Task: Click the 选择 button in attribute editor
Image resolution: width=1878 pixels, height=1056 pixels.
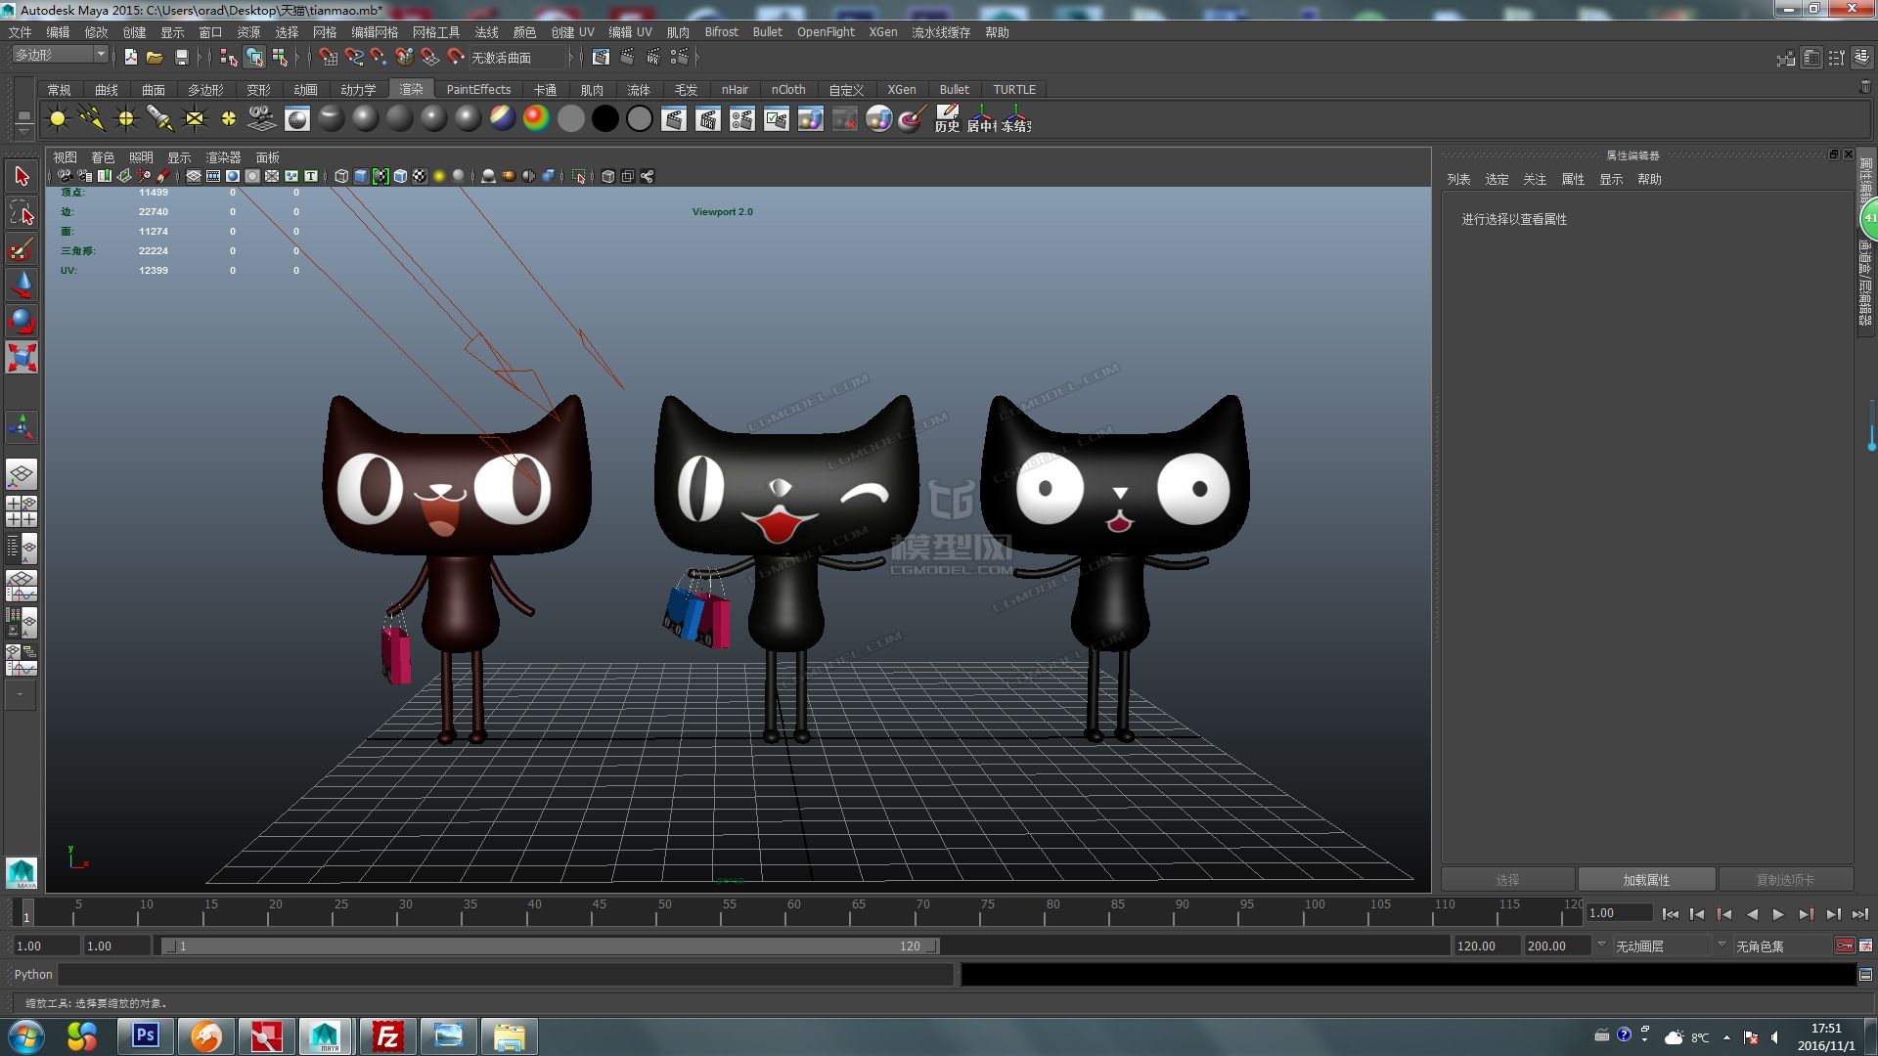Action: point(1507,880)
